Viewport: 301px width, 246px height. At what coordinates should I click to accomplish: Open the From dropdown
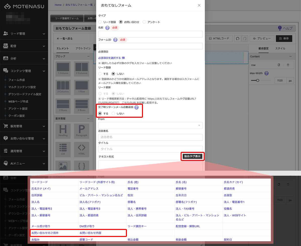[150, 125]
